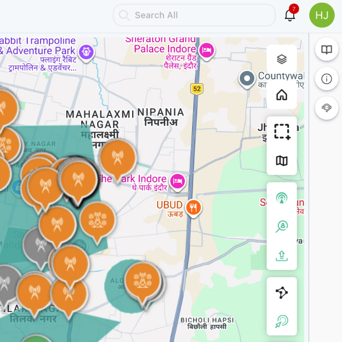Click the highway 52 shield marker

coord(197,89)
